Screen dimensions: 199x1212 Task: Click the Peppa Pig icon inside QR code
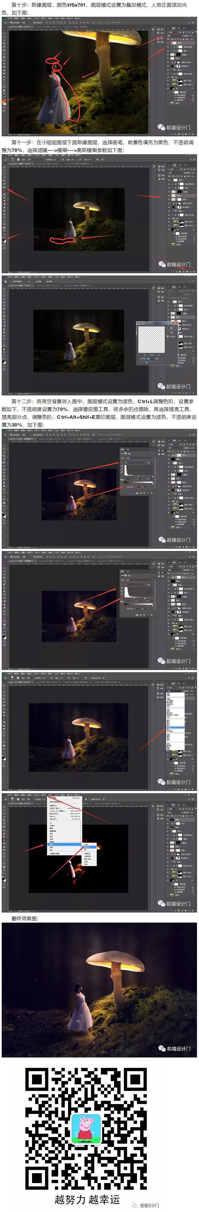[86, 1128]
